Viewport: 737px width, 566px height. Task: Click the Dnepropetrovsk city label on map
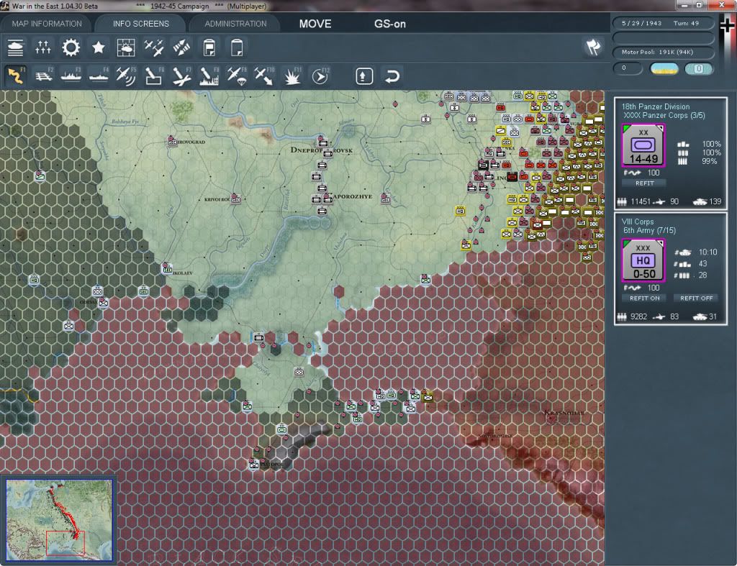pos(322,150)
